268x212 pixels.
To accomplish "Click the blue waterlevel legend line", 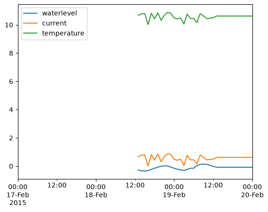I will pos(30,13).
